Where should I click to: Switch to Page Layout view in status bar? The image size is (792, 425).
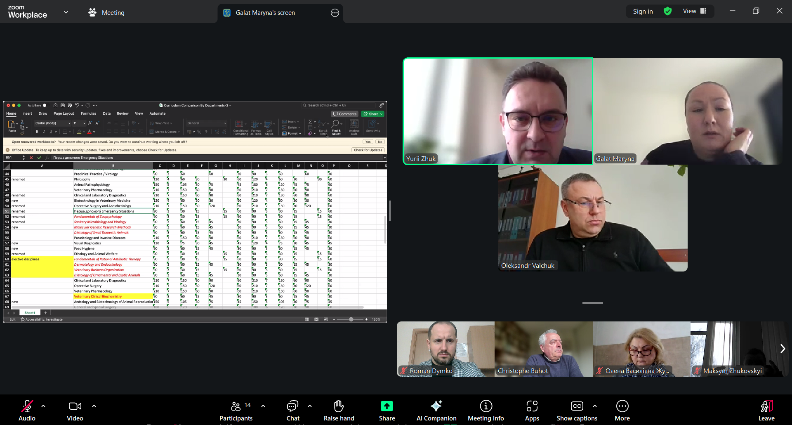click(316, 319)
